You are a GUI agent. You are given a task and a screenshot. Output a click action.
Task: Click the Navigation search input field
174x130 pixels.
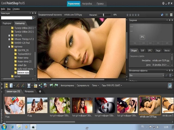17,18
